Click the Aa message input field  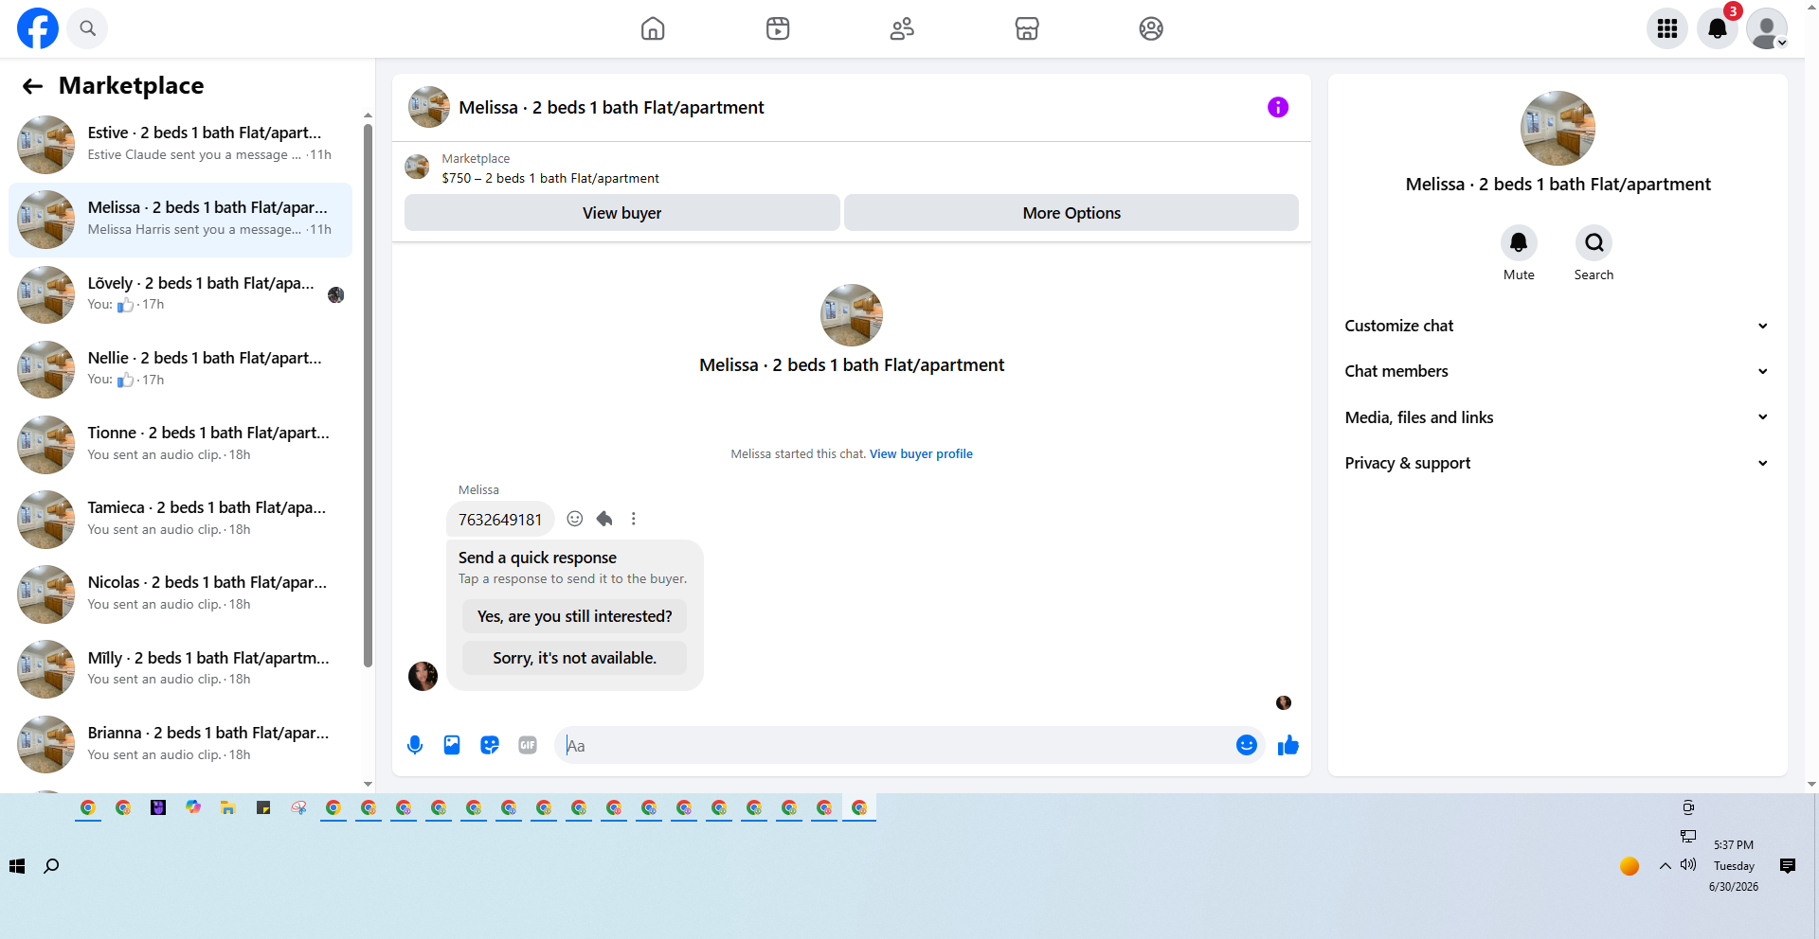click(x=896, y=746)
